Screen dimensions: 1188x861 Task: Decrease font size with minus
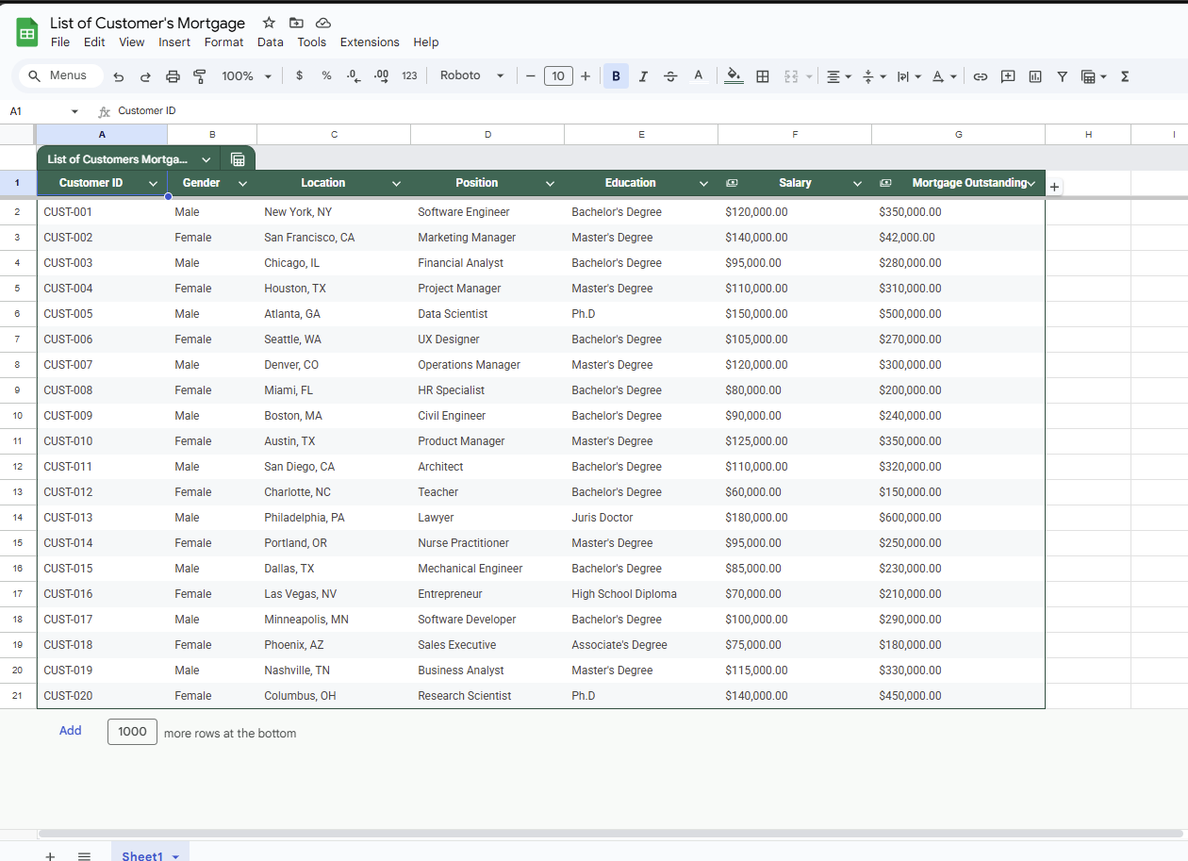531,76
